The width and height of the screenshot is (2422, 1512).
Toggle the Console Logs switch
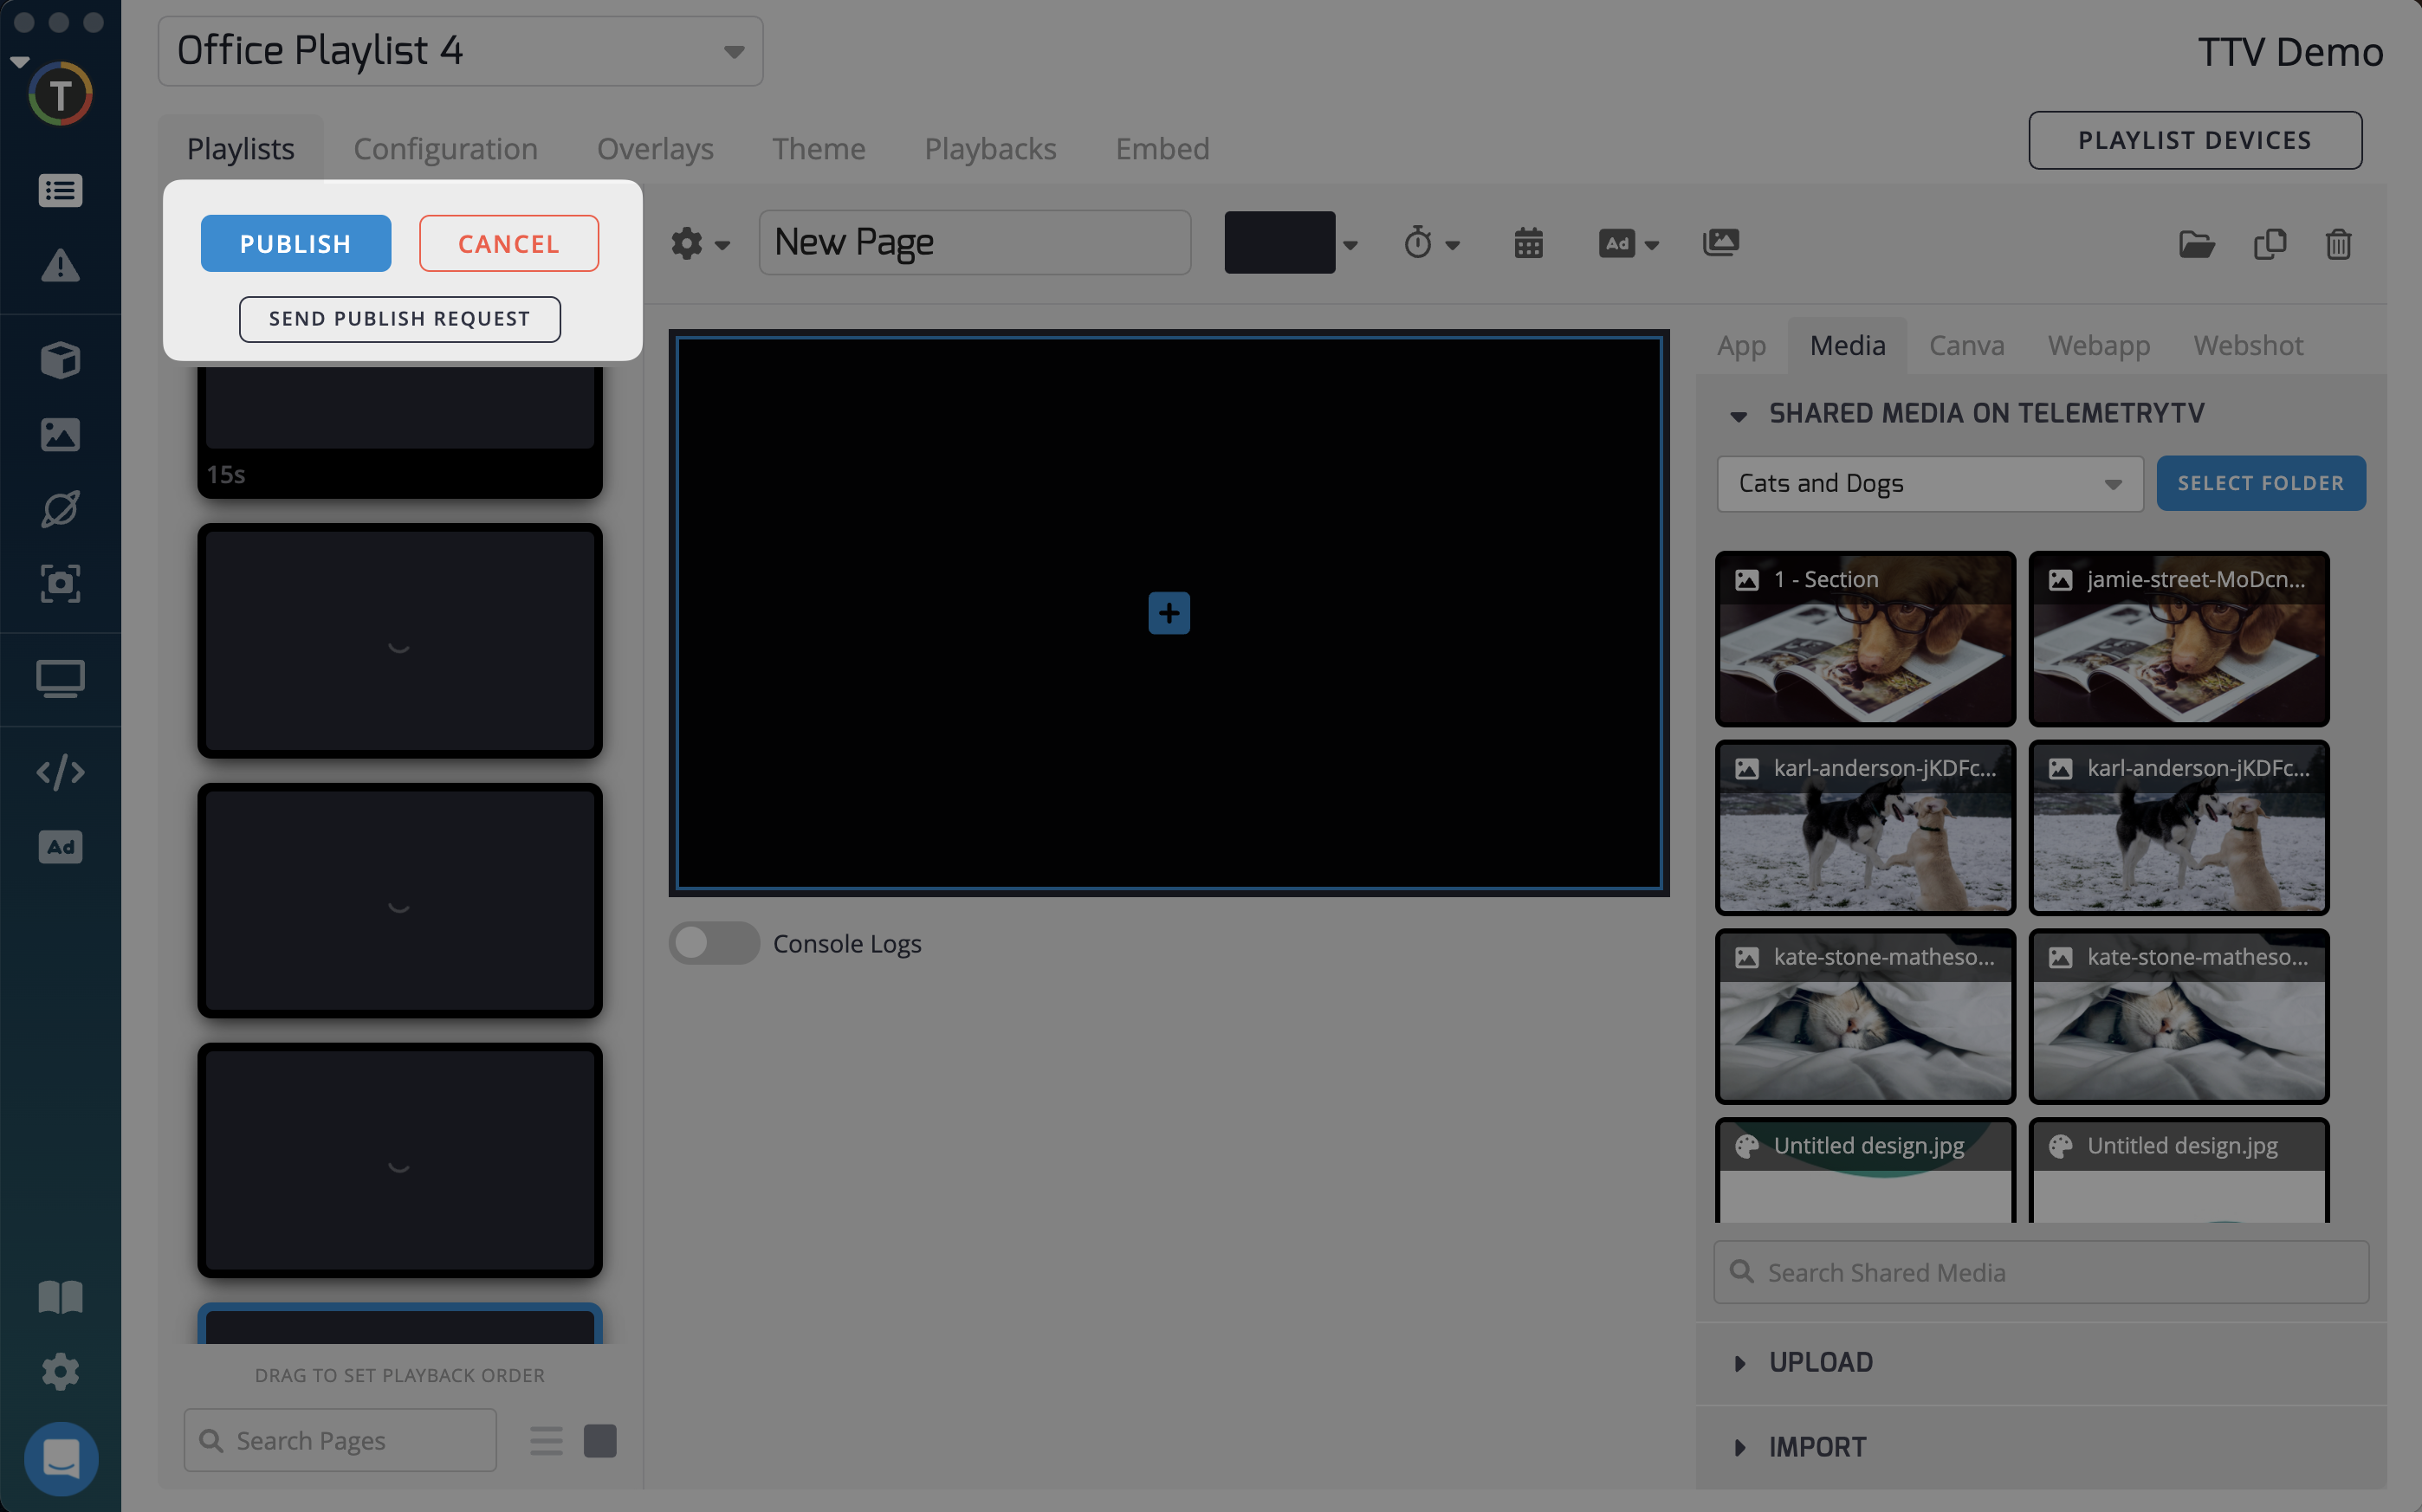pyautogui.click(x=713, y=943)
